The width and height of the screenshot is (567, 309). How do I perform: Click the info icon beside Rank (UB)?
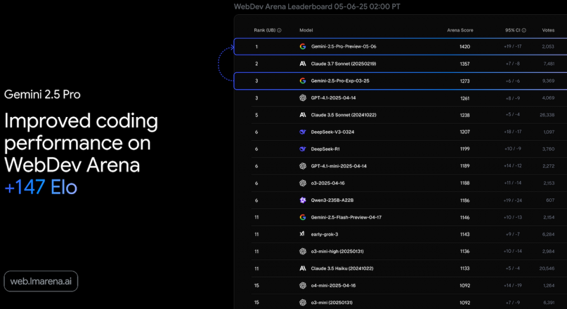[x=279, y=30]
